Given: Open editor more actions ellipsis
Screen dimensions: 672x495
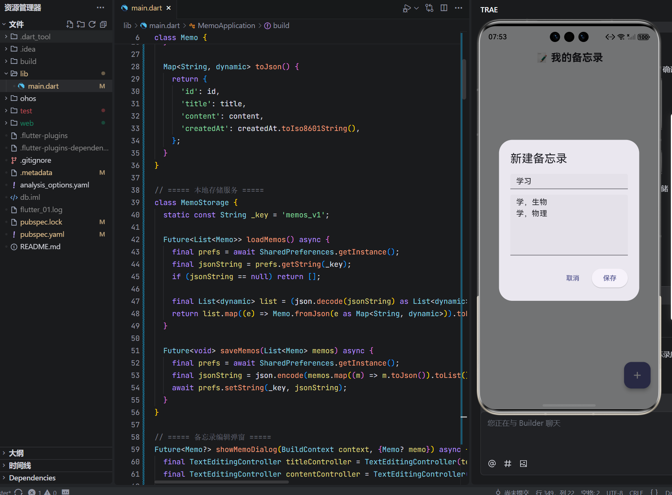Looking at the screenshot, I should click(x=458, y=8).
